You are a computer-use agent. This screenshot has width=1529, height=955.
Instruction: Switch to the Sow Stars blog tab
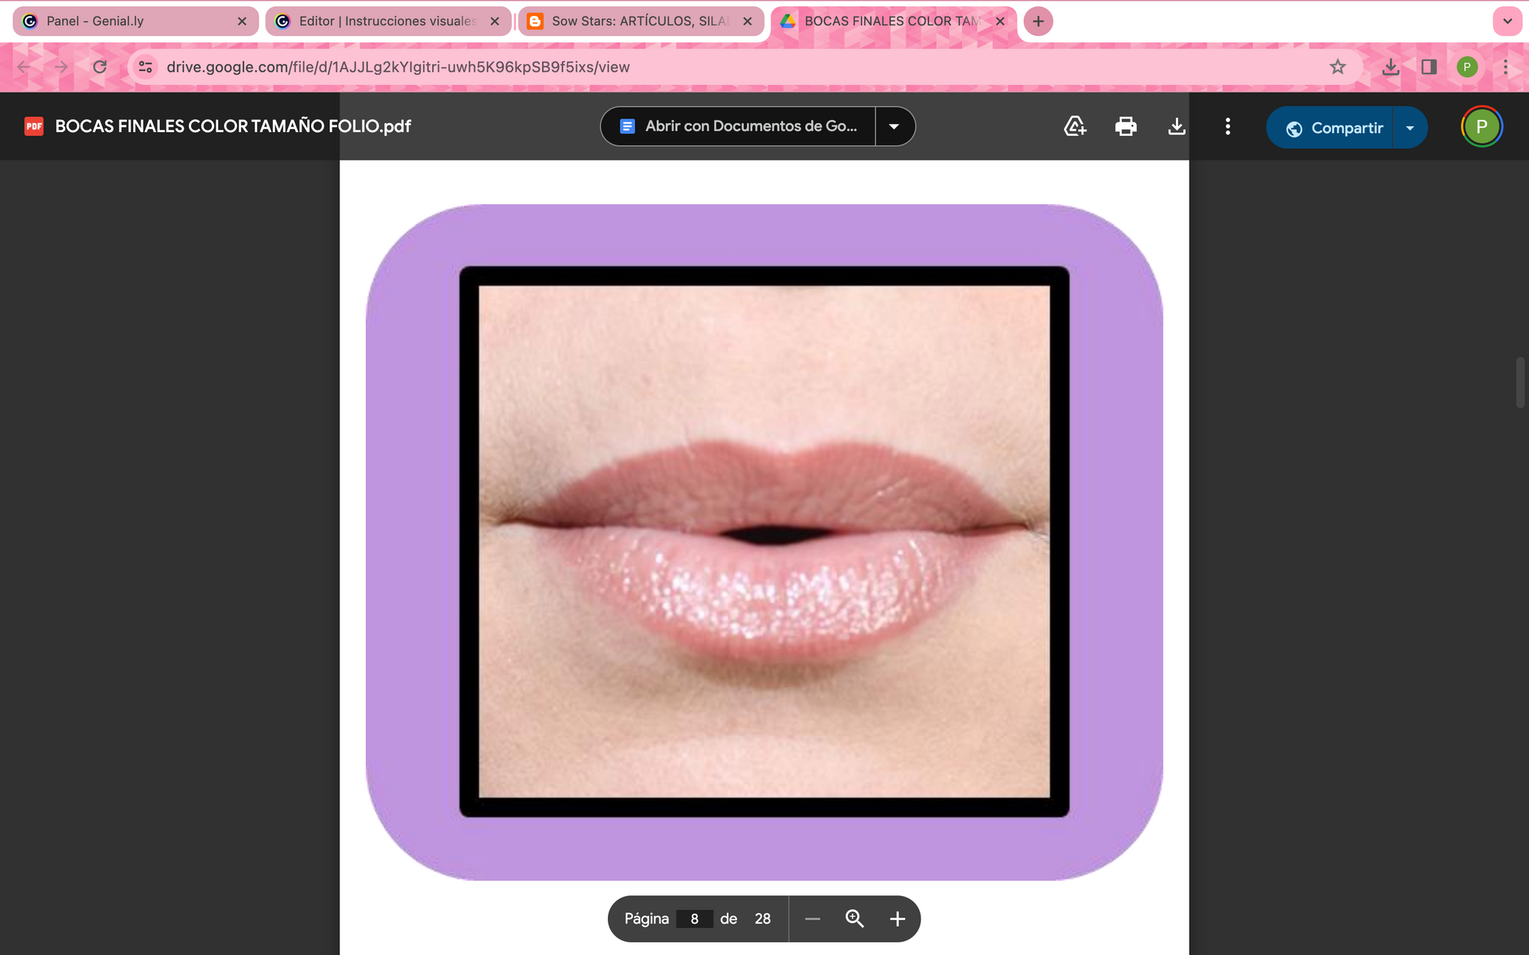(x=639, y=21)
